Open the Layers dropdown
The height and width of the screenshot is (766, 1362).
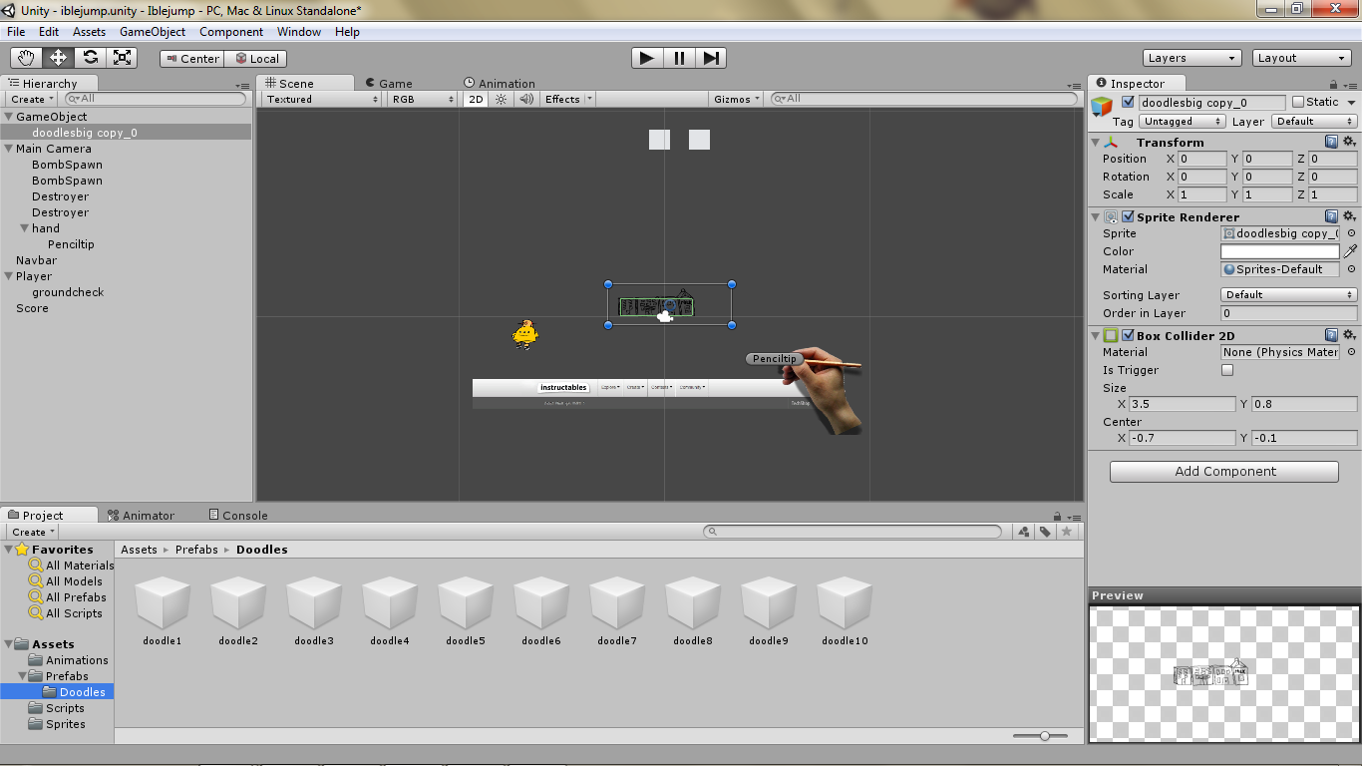[1192, 58]
